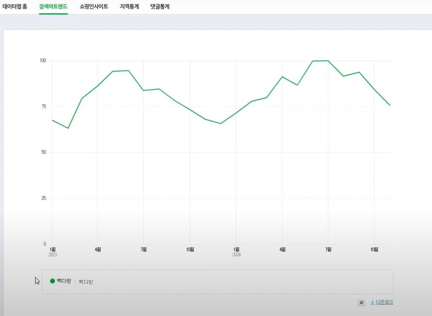
Task: Click the chart peak at 7월 2024
Action: pos(328,61)
